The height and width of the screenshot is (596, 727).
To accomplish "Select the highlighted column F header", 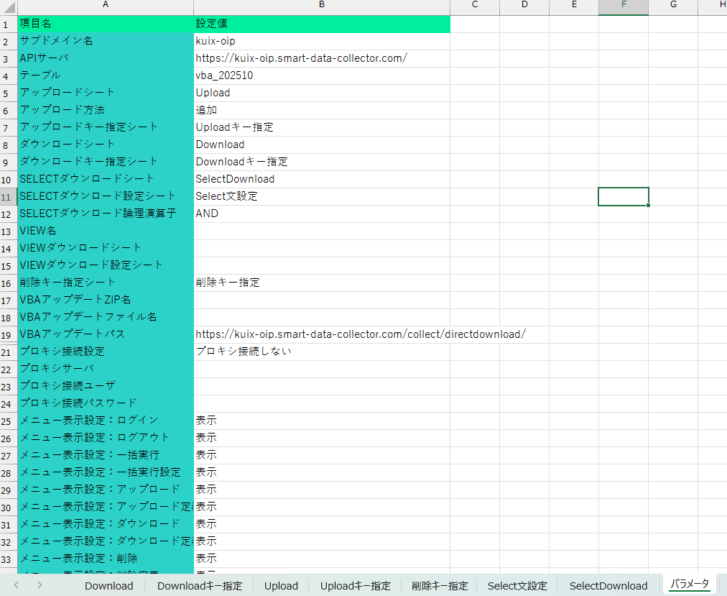I will (623, 6).
